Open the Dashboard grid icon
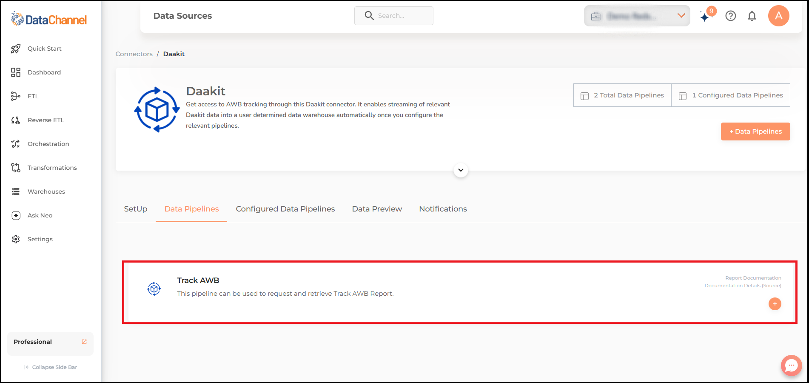809x383 pixels. [x=16, y=72]
